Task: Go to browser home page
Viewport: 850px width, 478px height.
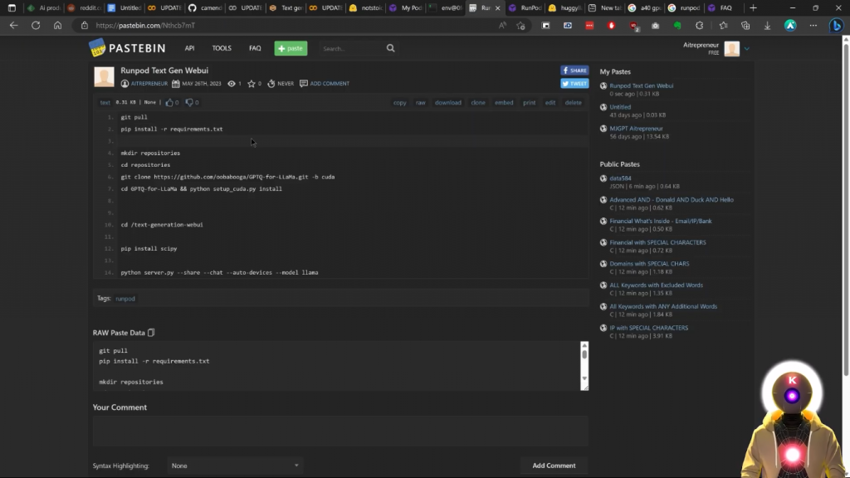Action: point(57,26)
